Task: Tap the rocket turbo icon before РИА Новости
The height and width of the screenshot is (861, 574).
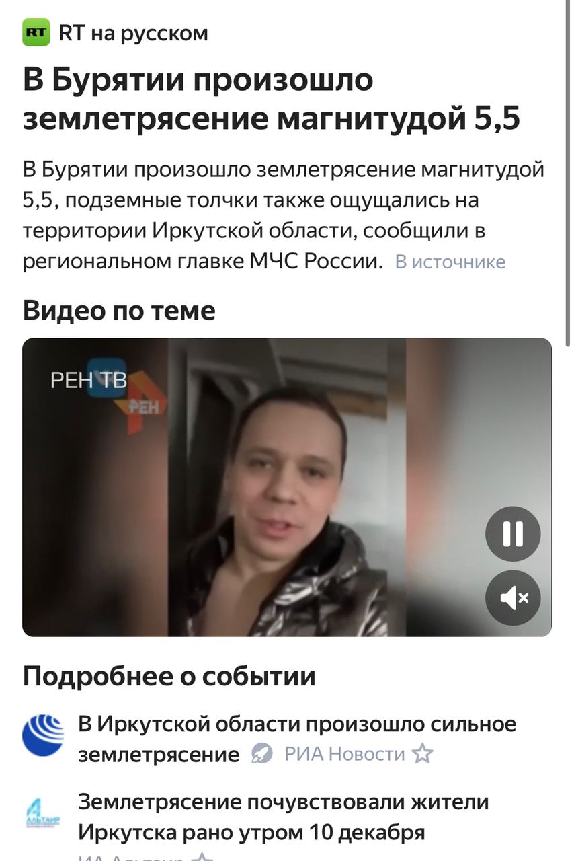Action: 262,754
